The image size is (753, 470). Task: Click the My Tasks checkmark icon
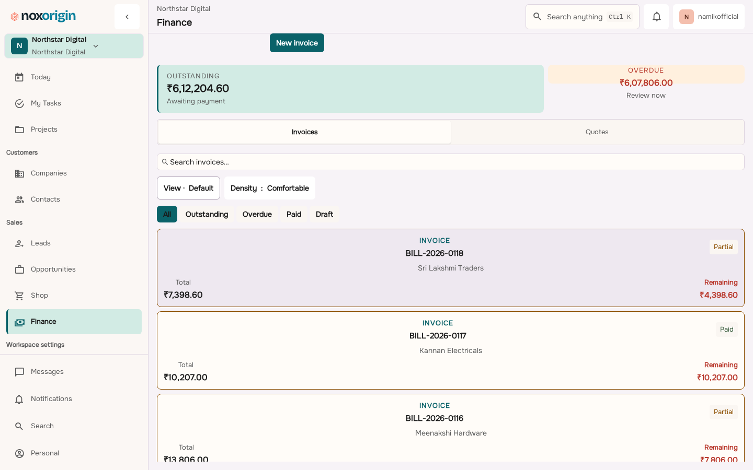[x=19, y=103]
